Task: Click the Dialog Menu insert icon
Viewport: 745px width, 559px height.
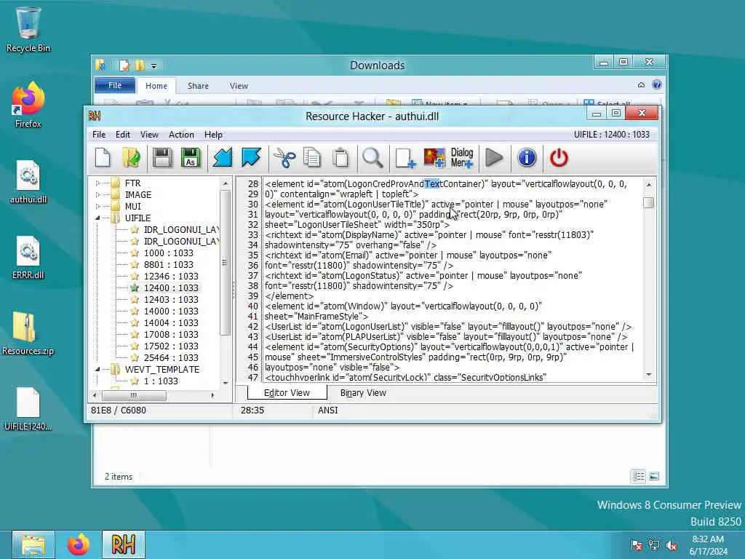Action: coord(462,158)
